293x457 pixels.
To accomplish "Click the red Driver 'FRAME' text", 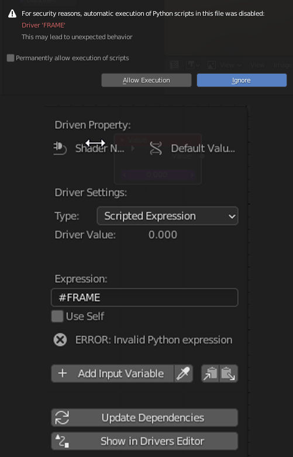I will (43, 25).
